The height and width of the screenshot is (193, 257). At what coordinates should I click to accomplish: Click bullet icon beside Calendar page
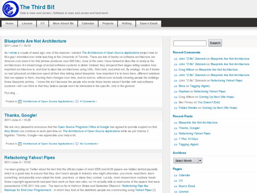pyautogui.click(x=176, y=176)
